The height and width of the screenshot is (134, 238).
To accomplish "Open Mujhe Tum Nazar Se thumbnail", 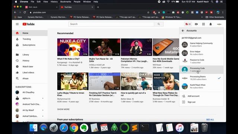I will [105, 47].
